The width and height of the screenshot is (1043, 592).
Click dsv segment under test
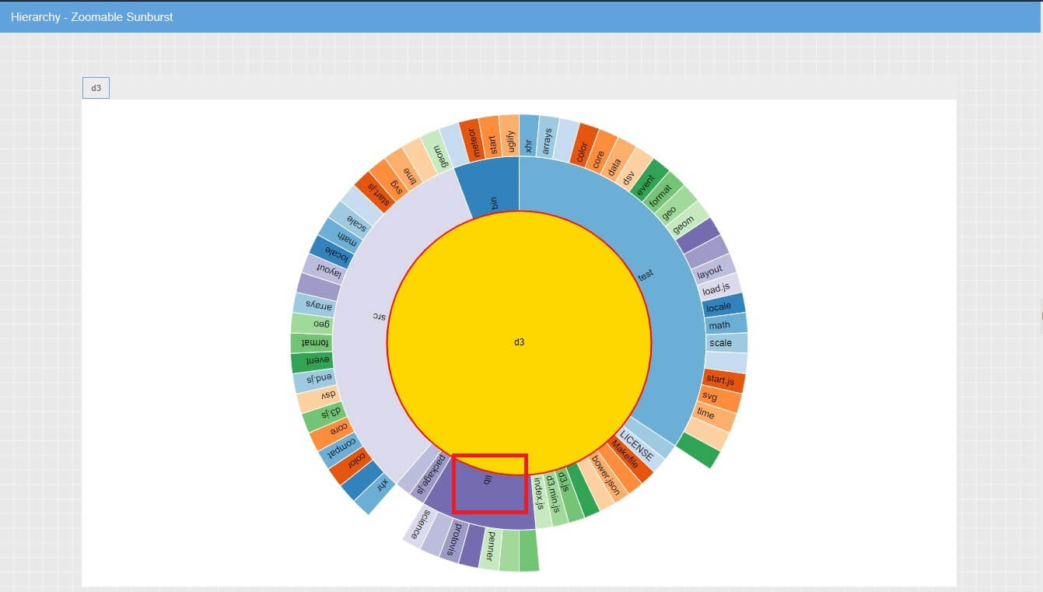coord(630,172)
